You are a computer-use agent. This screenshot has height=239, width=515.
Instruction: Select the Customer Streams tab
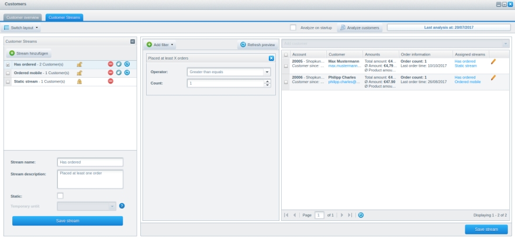(x=64, y=18)
